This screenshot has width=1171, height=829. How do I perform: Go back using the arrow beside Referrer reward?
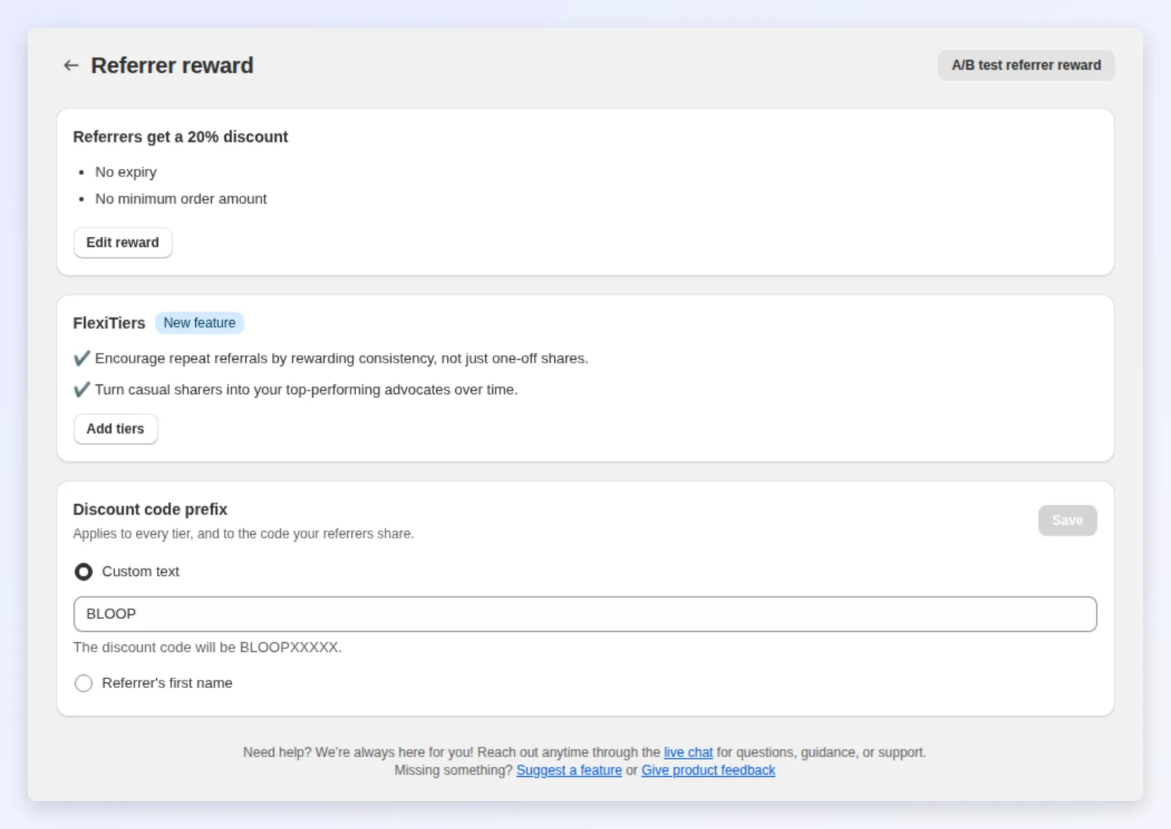tap(71, 66)
